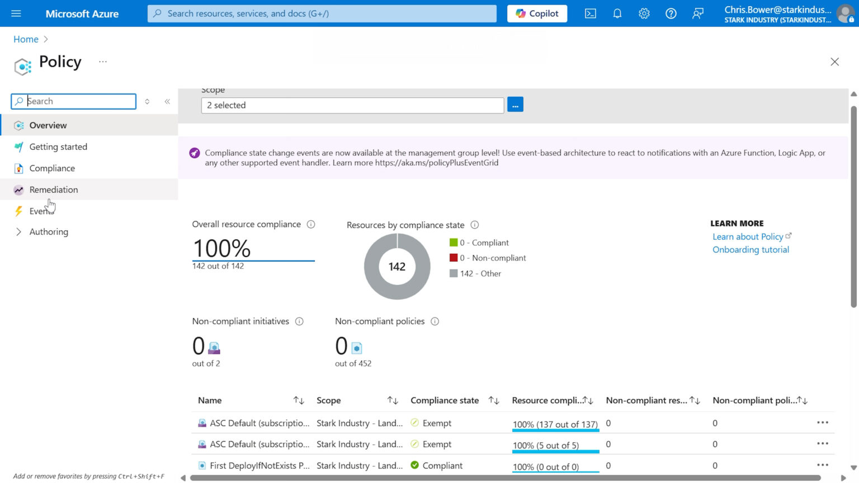
Task: Send feedback via the person icon
Action: coord(697,13)
